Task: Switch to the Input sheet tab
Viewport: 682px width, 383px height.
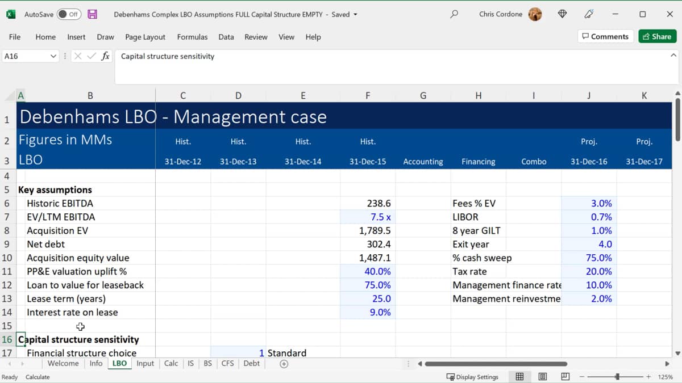Action: (x=145, y=363)
